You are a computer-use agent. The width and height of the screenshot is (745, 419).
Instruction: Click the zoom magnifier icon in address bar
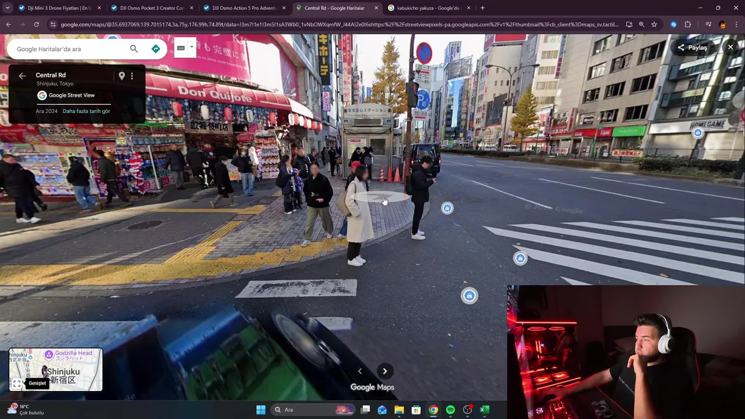pos(641,24)
